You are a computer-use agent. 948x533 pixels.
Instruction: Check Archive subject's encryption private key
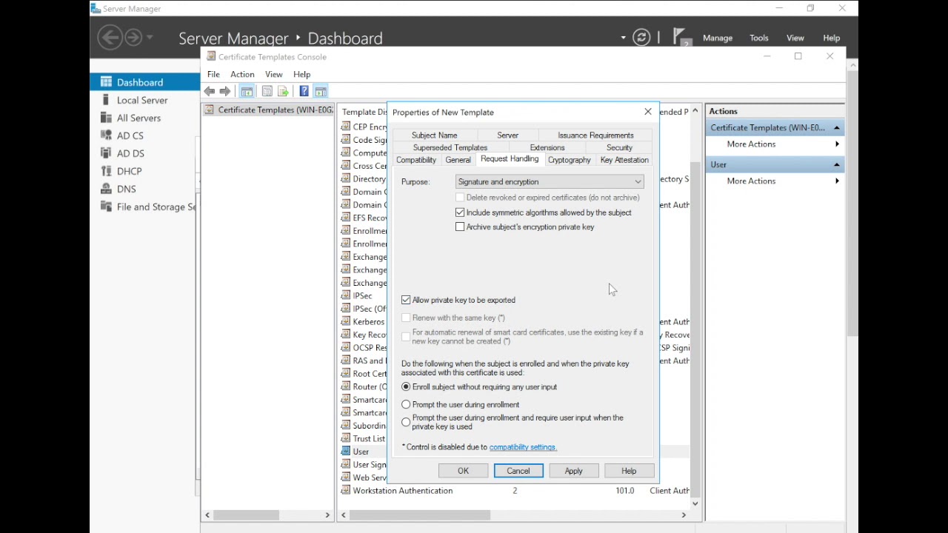460,227
